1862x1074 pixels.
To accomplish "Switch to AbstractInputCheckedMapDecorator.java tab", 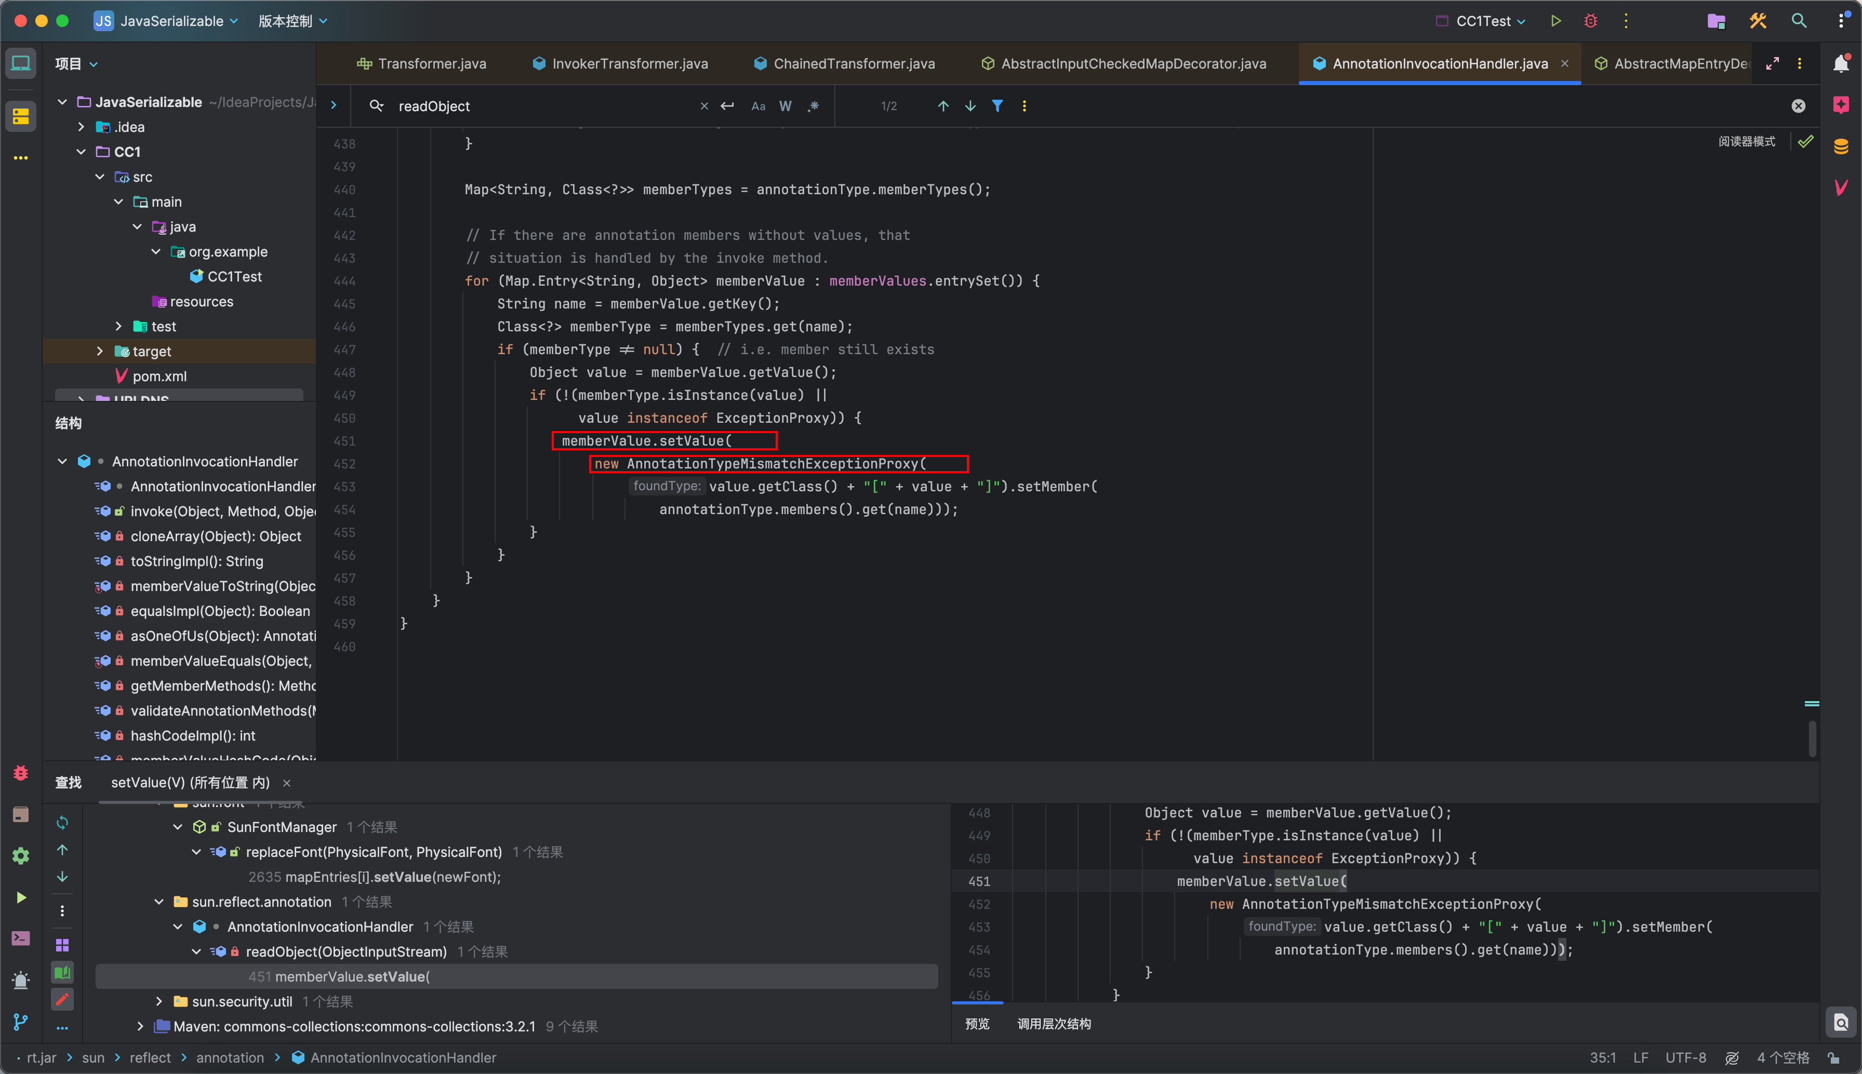I will point(1124,63).
